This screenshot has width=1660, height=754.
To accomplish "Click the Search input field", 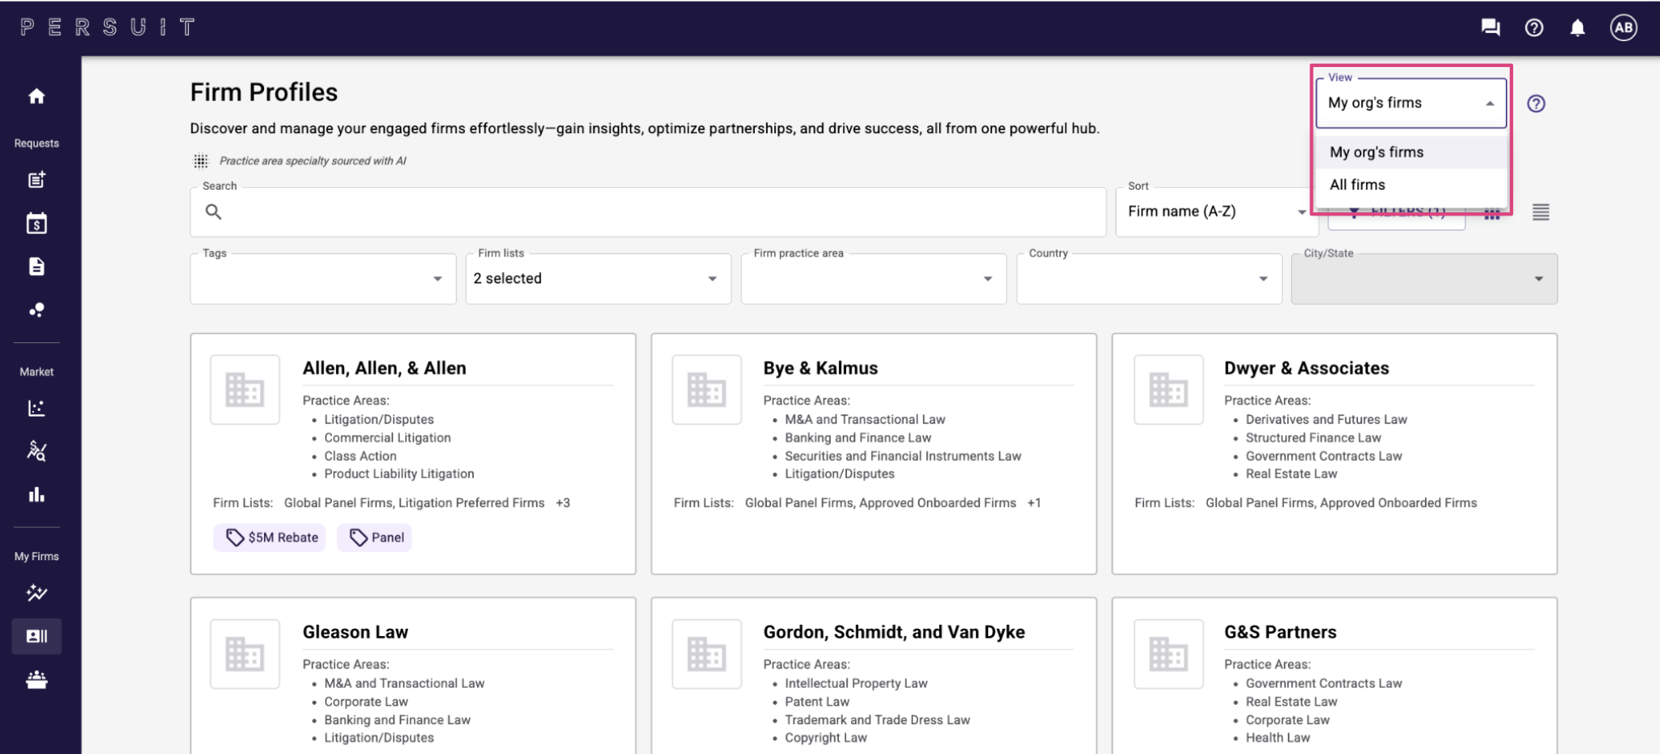I will pos(648,212).
